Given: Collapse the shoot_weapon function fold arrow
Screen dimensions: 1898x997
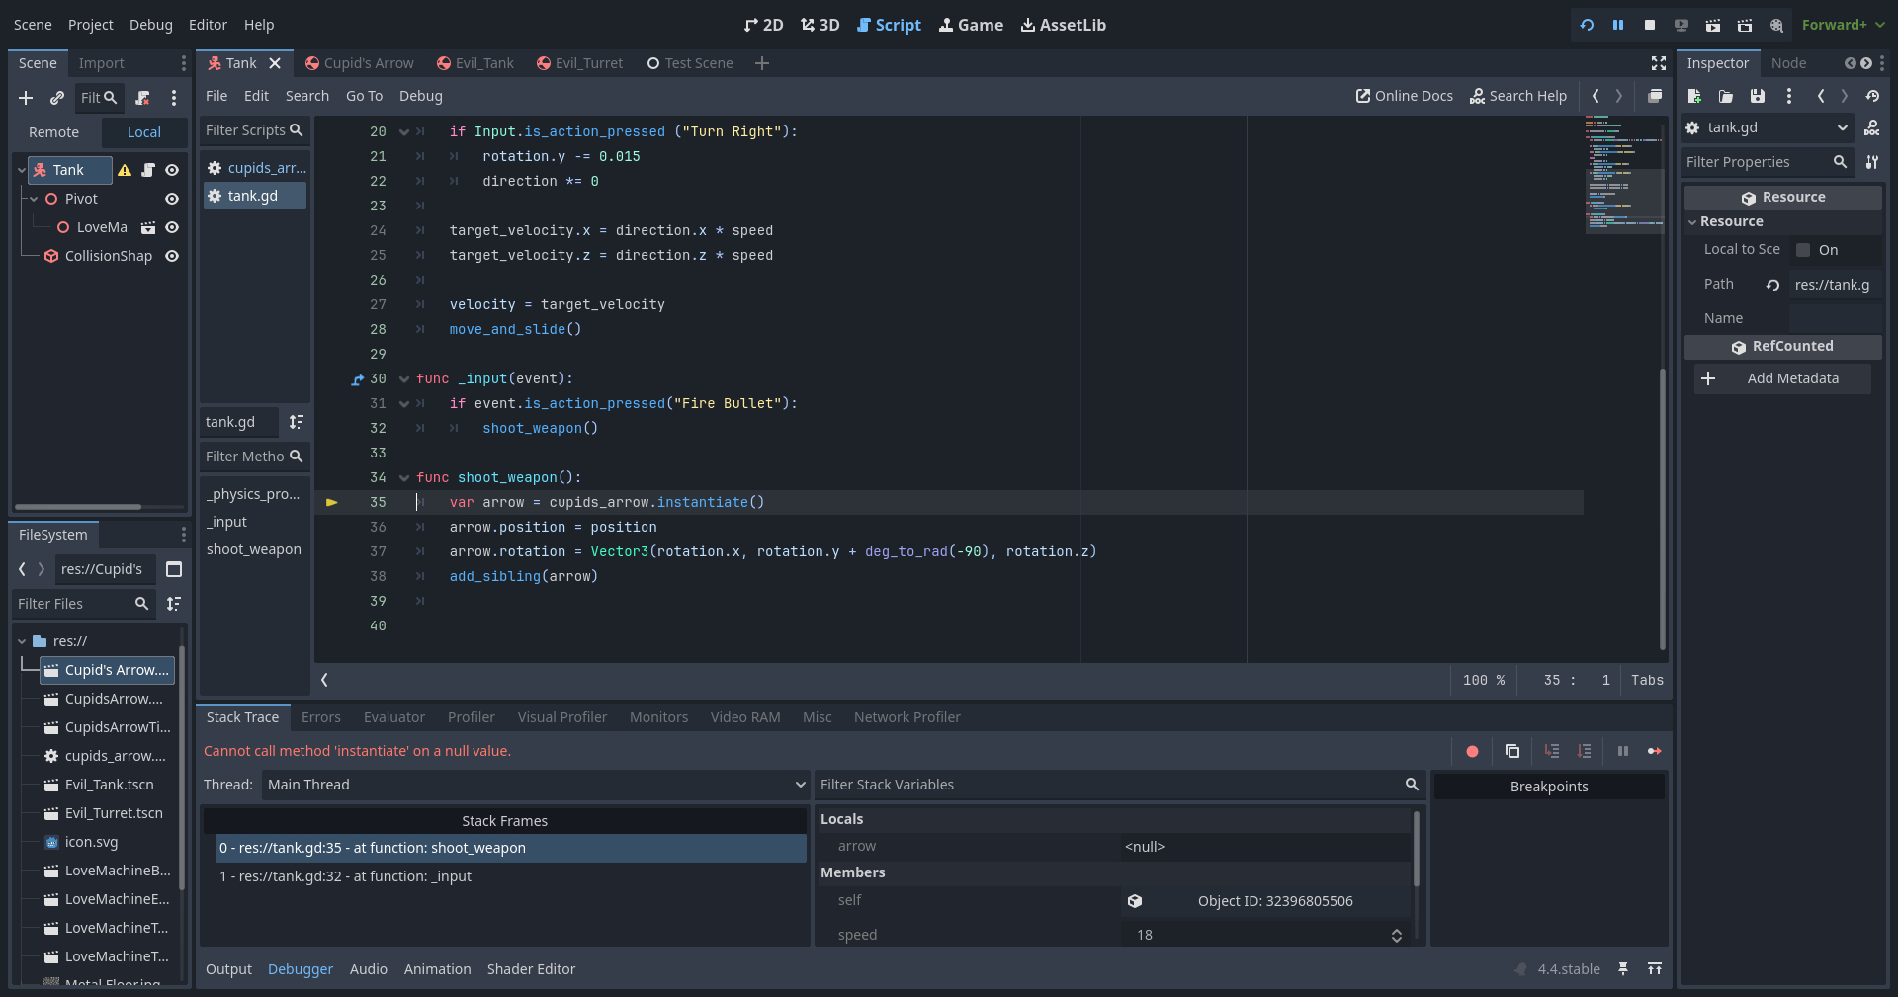Looking at the screenshot, I should coord(403,478).
